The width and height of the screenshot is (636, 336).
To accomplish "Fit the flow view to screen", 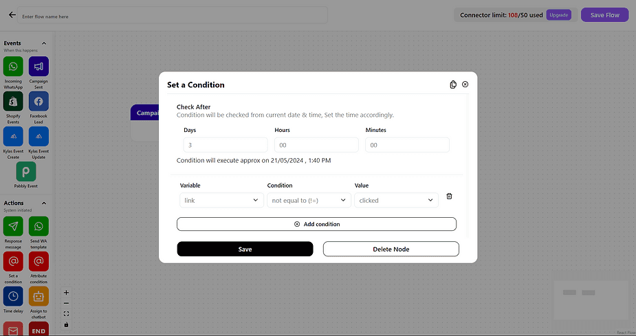I will (66, 314).
